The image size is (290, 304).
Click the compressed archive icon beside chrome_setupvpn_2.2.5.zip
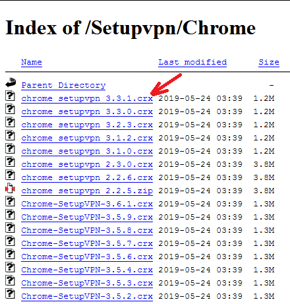coord(10,189)
